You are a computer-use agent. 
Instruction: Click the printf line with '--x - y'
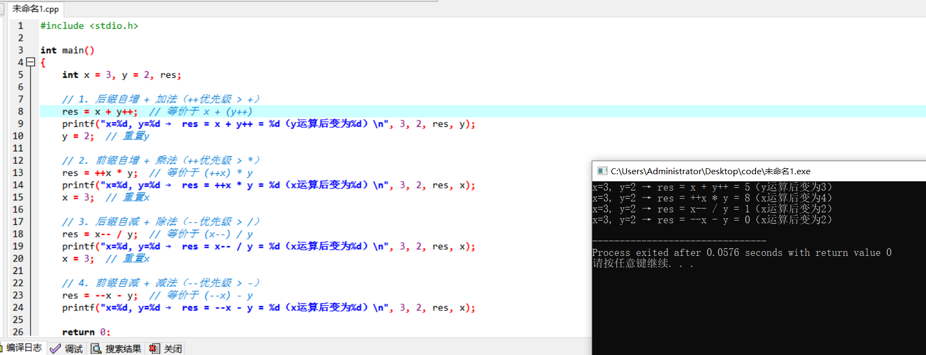[x=268, y=308]
